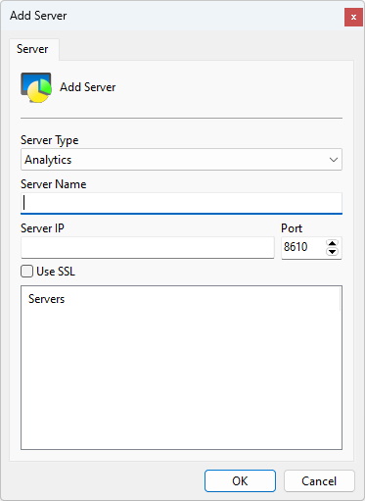Open the Server Type dropdown
Image resolution: width=365 pixels, height=501 pixels.
(x=181, y=160)
